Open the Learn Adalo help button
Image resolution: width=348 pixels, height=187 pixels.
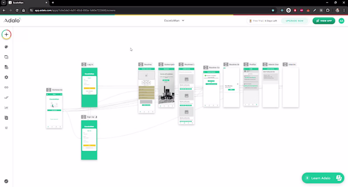[323, 178]
